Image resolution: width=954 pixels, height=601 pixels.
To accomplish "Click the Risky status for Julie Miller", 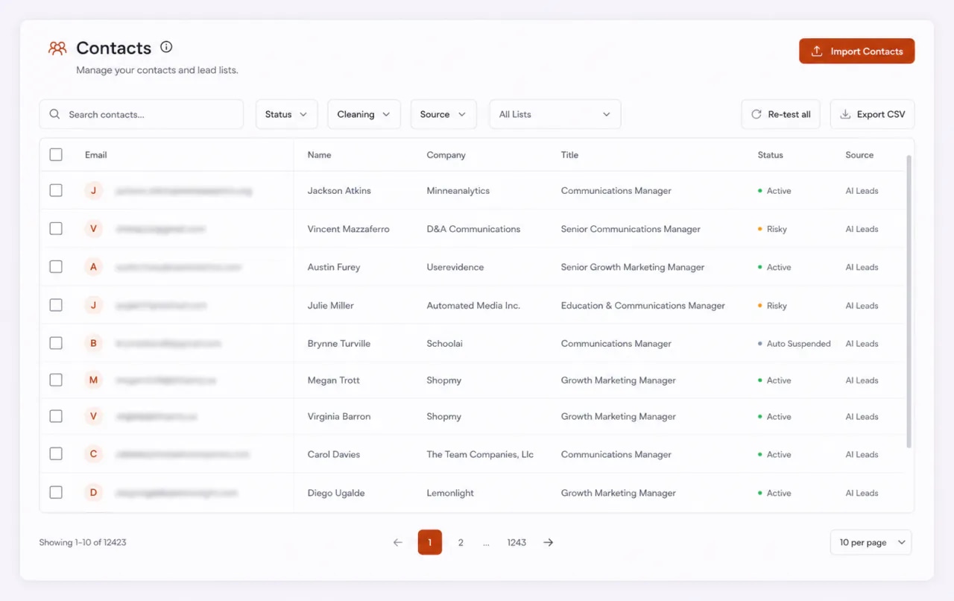I will click(x=773, y=305).
